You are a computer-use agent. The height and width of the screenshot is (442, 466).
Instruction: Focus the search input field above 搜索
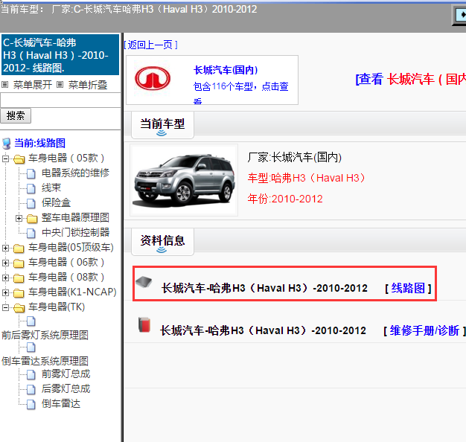[60, 100]
